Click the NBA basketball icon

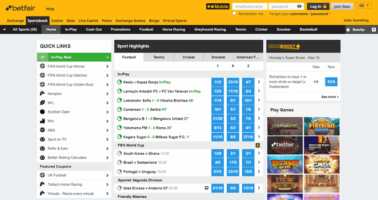42,130
